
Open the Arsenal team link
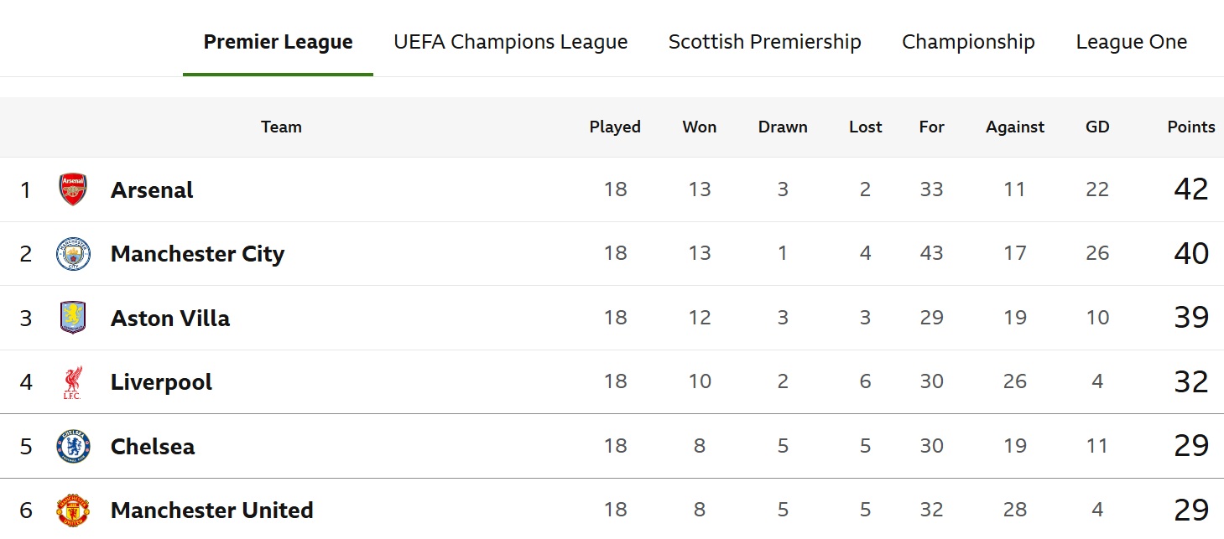coord(152,190)
